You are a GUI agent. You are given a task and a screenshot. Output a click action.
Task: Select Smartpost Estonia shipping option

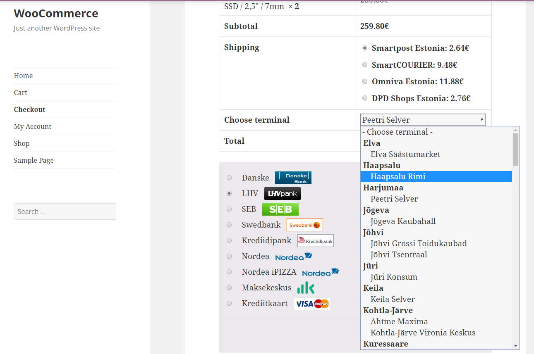coord(365,48)
